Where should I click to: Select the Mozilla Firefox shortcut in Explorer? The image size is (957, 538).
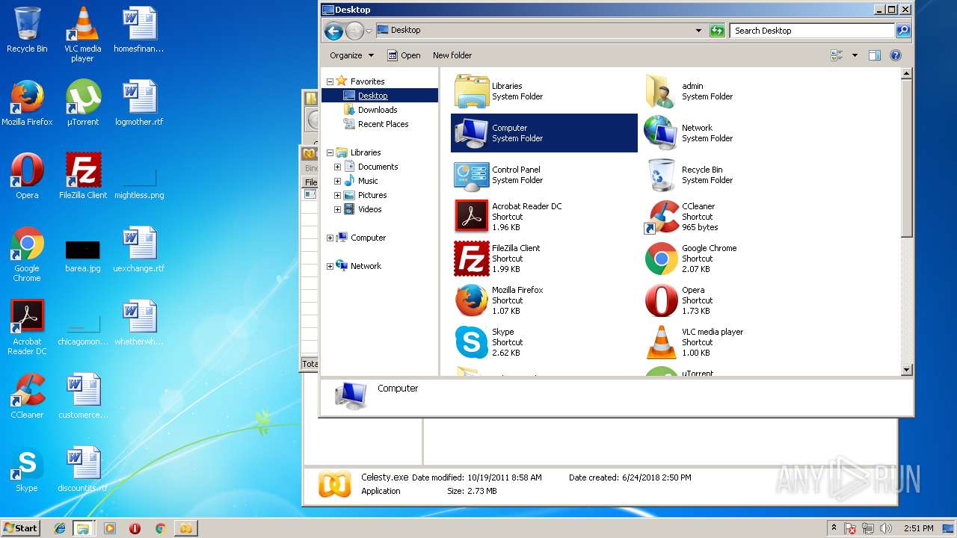(544, 300)
